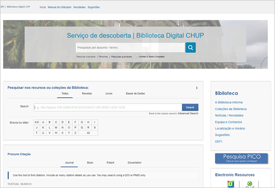
Task: Switch to the Book citation tab
Action: tap(90, 163)
